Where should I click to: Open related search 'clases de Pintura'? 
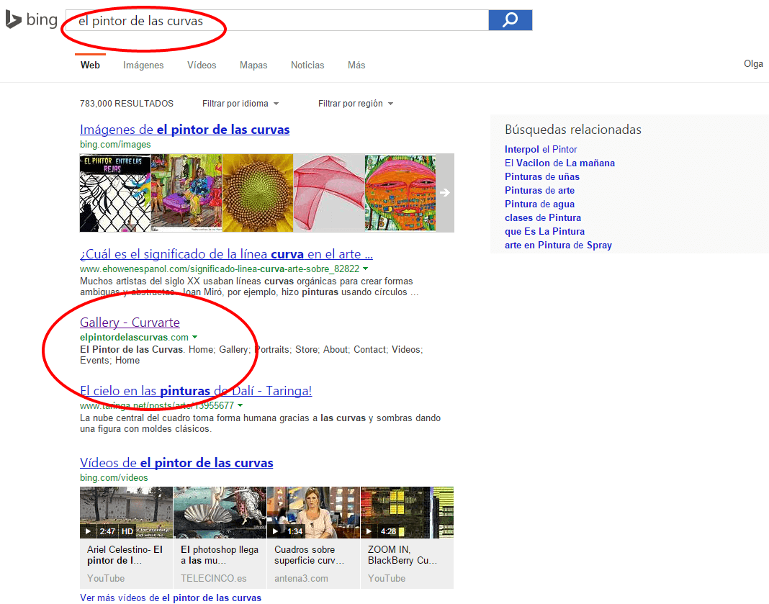[543, 217]
